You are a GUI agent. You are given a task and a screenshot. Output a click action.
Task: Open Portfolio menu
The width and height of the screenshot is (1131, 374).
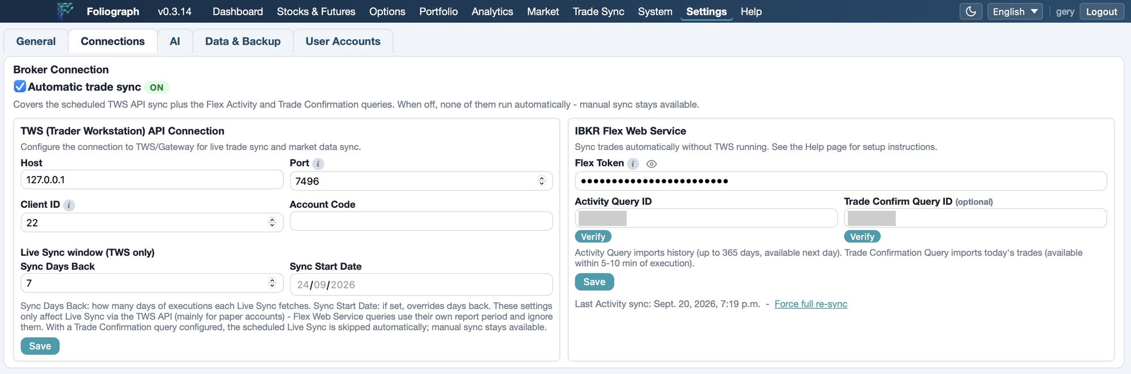(x=438, y=11)
